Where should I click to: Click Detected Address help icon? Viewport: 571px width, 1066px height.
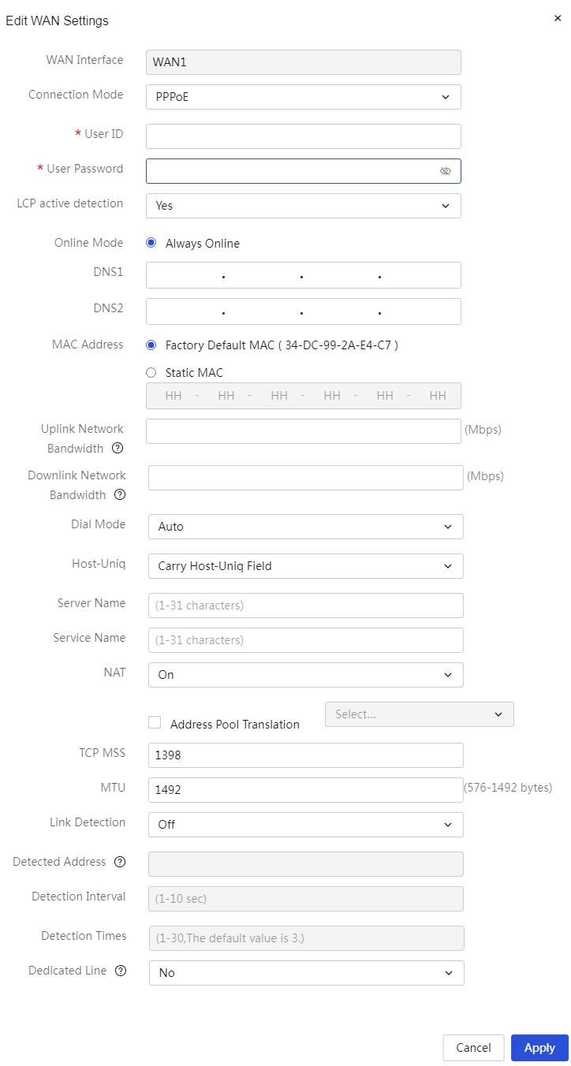pyautogui.click(x=120, y=862)
